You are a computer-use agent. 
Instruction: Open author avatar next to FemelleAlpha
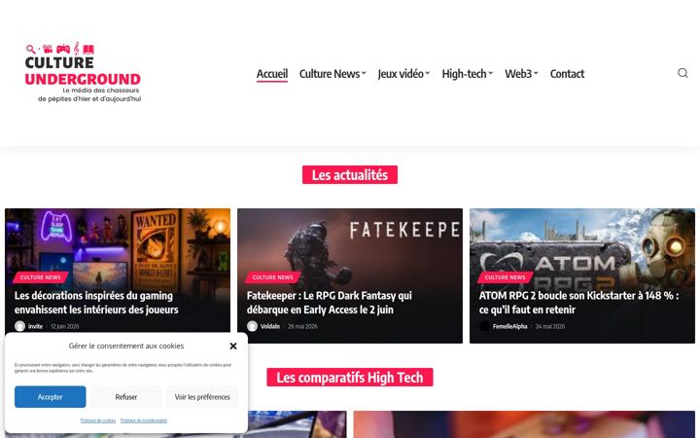pos(484,326)
